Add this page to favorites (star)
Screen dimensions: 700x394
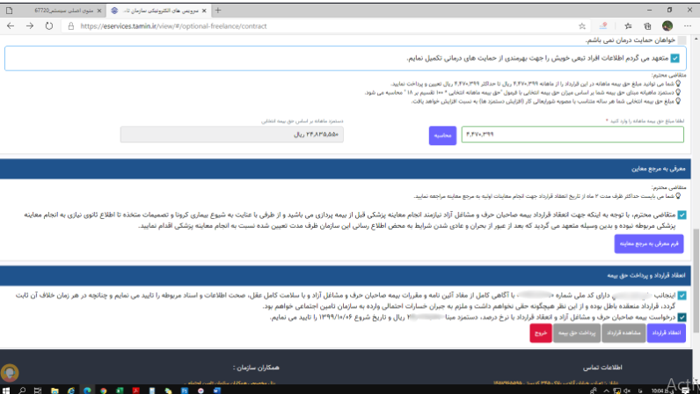[x=582, y=26]
